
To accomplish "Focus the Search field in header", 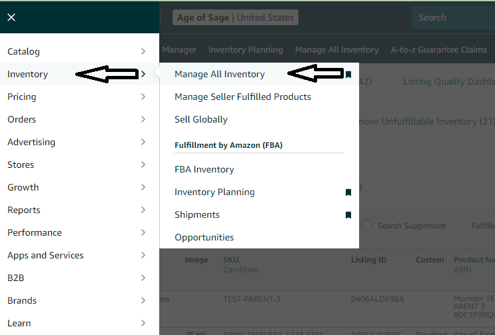I will coord(453,17).
